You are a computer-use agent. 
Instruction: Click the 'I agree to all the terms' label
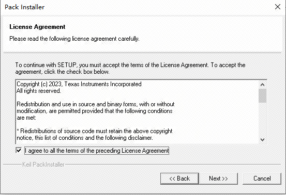pyautogui.click(x=97, y=151)
